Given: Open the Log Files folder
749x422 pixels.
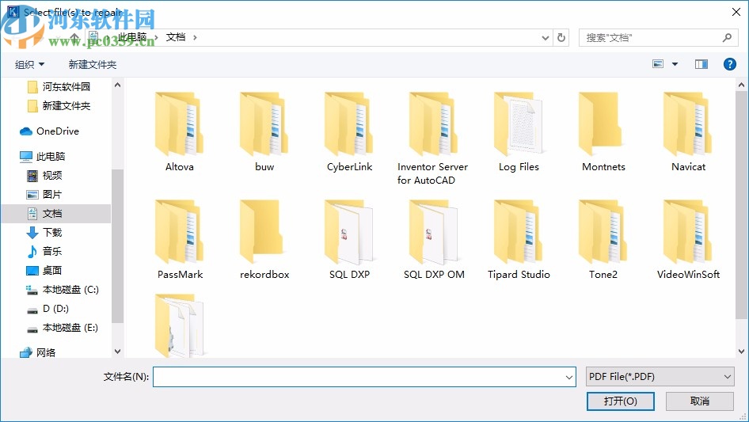Looking at the screenshot, I should (519, 132).
